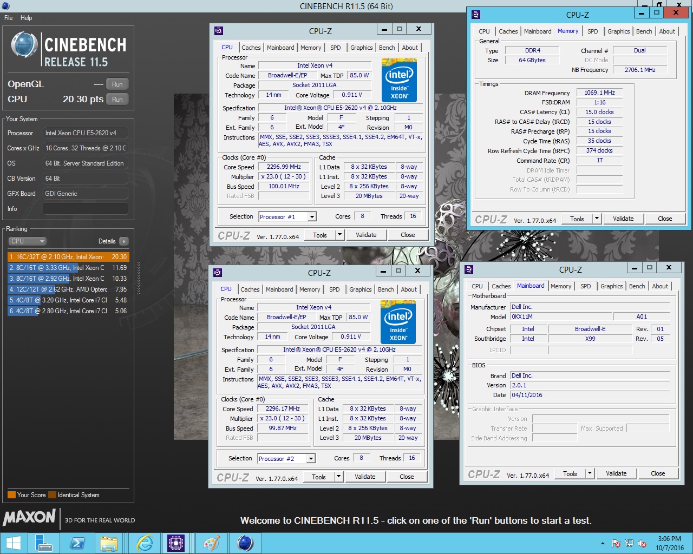The width and height of the screenshot is (693, 554).
Task: Click CPU-Z title icon in Memory window
Action: click(x=475, y=15)
